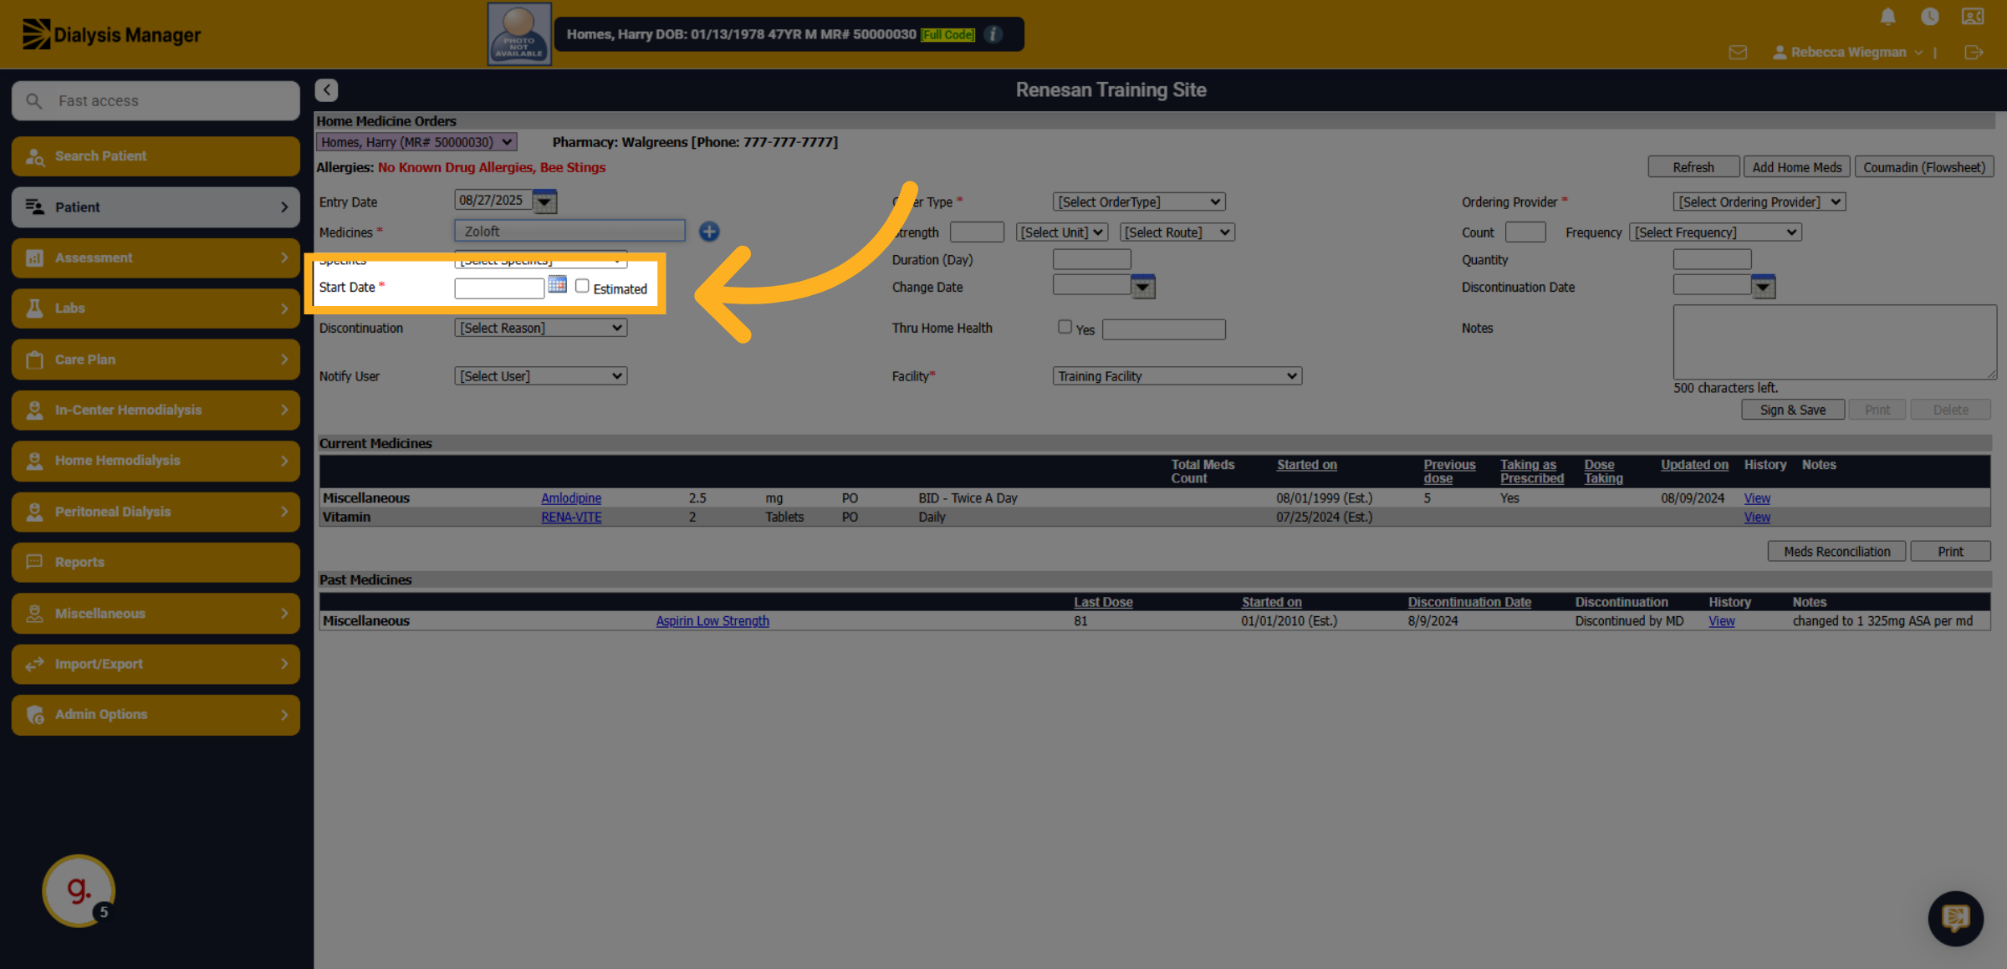Open the Aspirin Low Strength link
Viewport: 2007px width, 969px height.
coord(712,621)
